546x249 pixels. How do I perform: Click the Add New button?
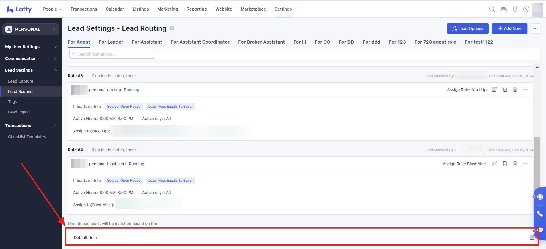click(509, 28)
